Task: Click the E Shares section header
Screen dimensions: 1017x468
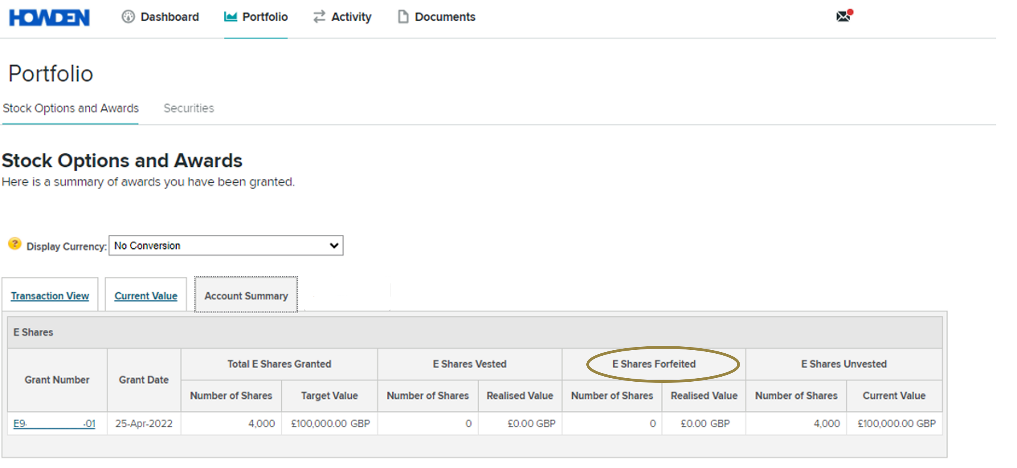Action: pos(33,332)
